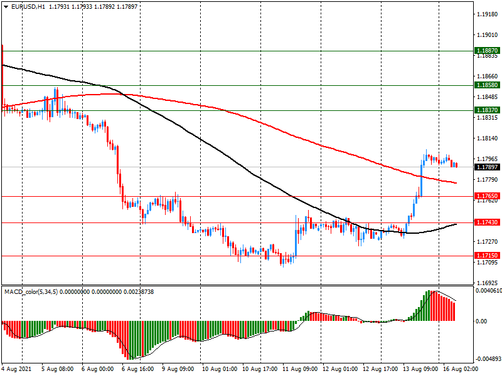This screenshot has width=502, height=376.
Task: Click the 12 Aug 17:00 time label
Action: [x=380, y=369]
